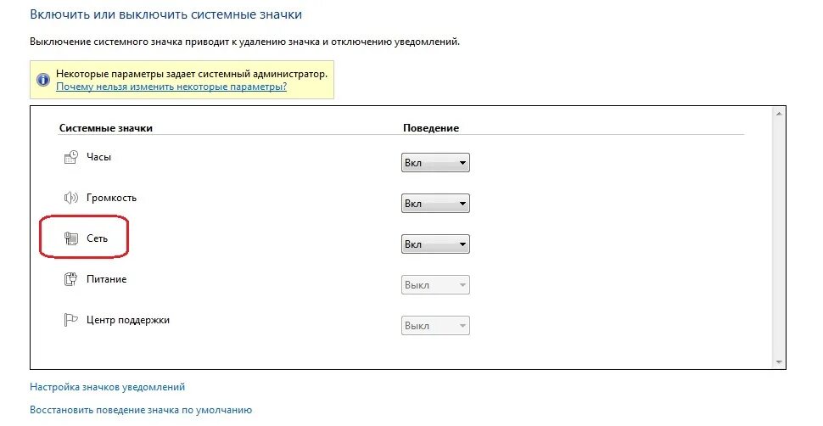Select the Сеть label text

[97, 238]
